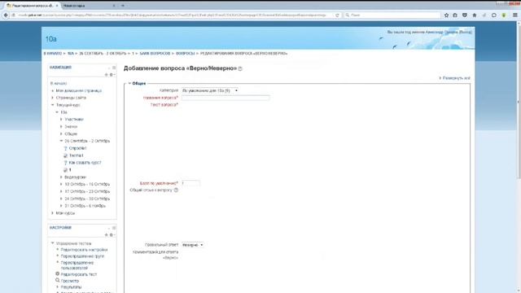Expand Страницы сайта node

click(52, 98)
